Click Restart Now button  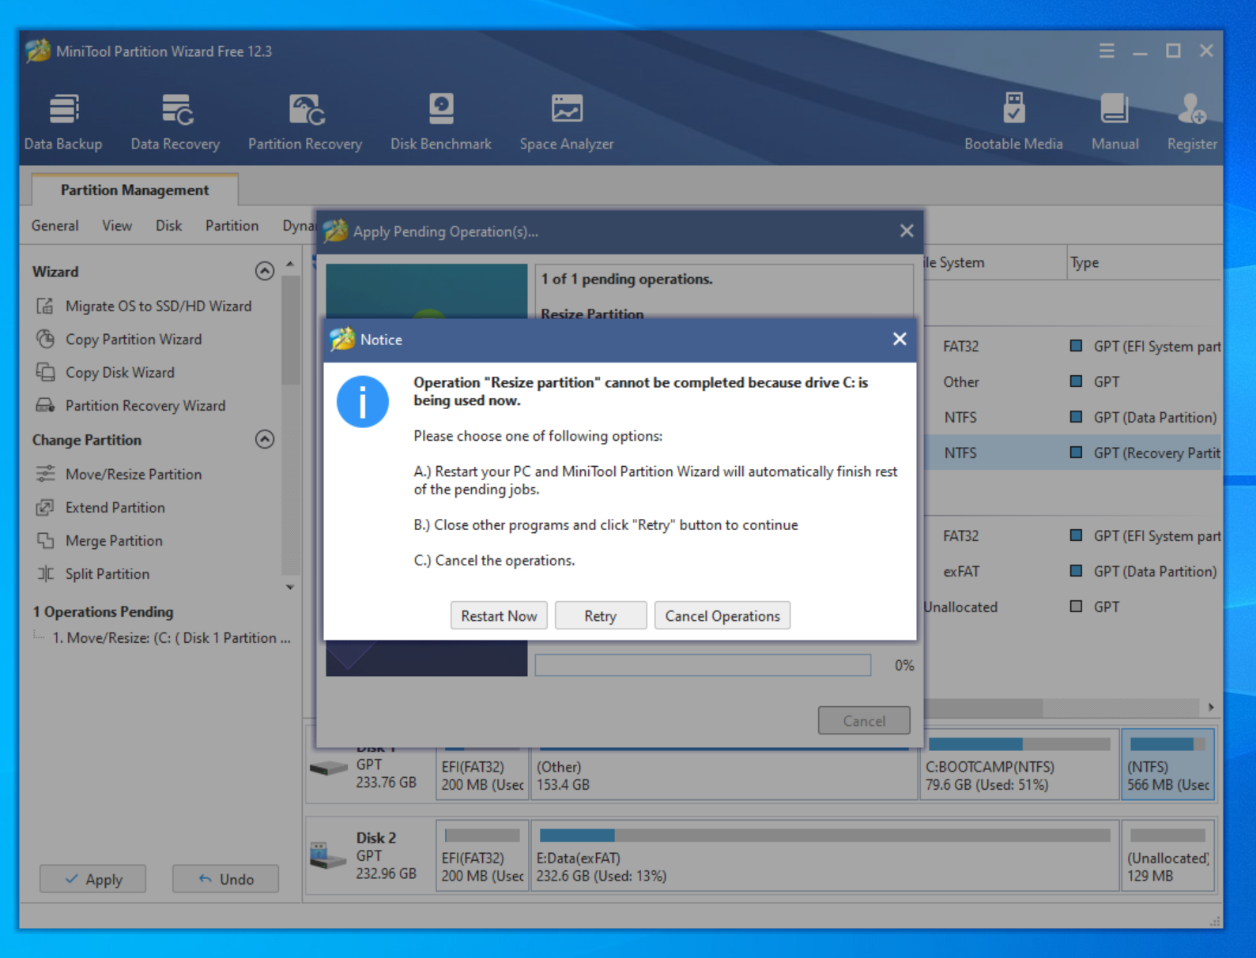499,616
